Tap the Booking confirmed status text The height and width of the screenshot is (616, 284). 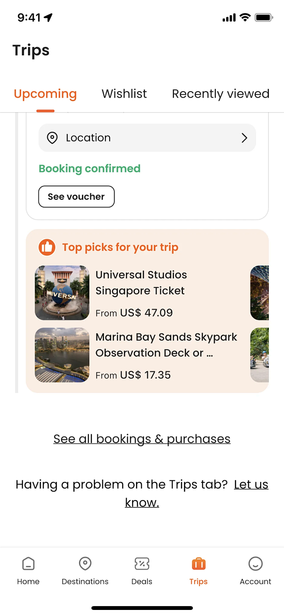pos(90,169)
